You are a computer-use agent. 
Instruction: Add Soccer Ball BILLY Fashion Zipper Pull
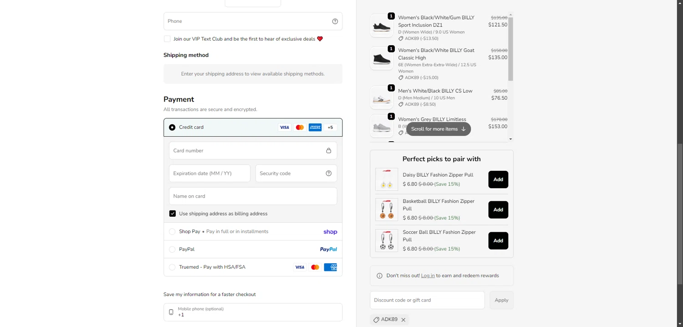[498, 241]
